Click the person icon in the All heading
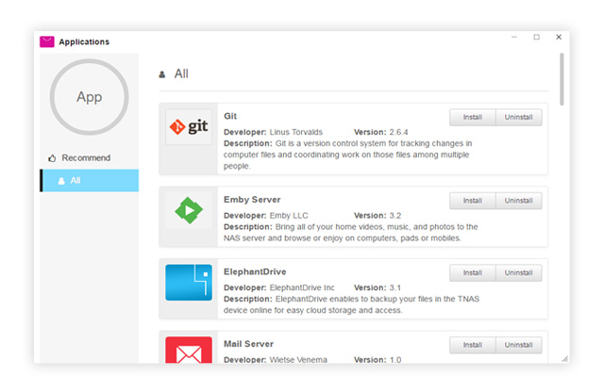604x392 pixels. point(162,74)
